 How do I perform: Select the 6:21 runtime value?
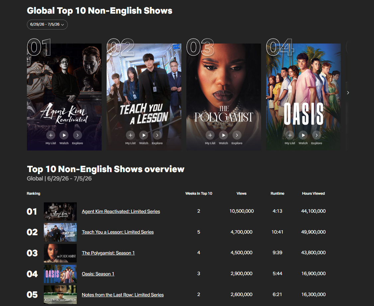pyautogui.click(x=277, y=295)
